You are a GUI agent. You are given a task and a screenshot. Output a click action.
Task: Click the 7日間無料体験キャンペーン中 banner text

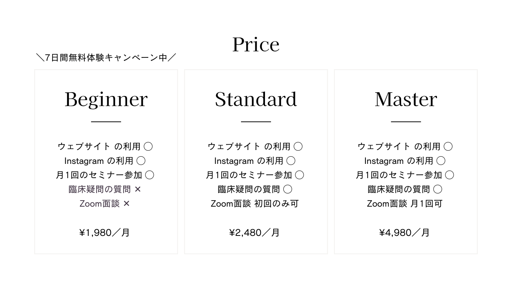(106, 58)
